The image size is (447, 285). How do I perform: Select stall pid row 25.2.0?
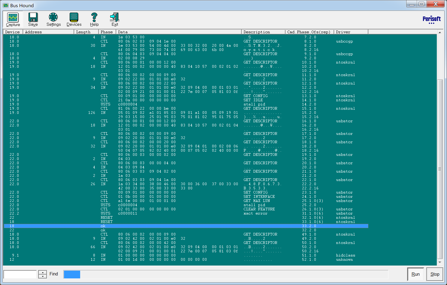point(186,205)
